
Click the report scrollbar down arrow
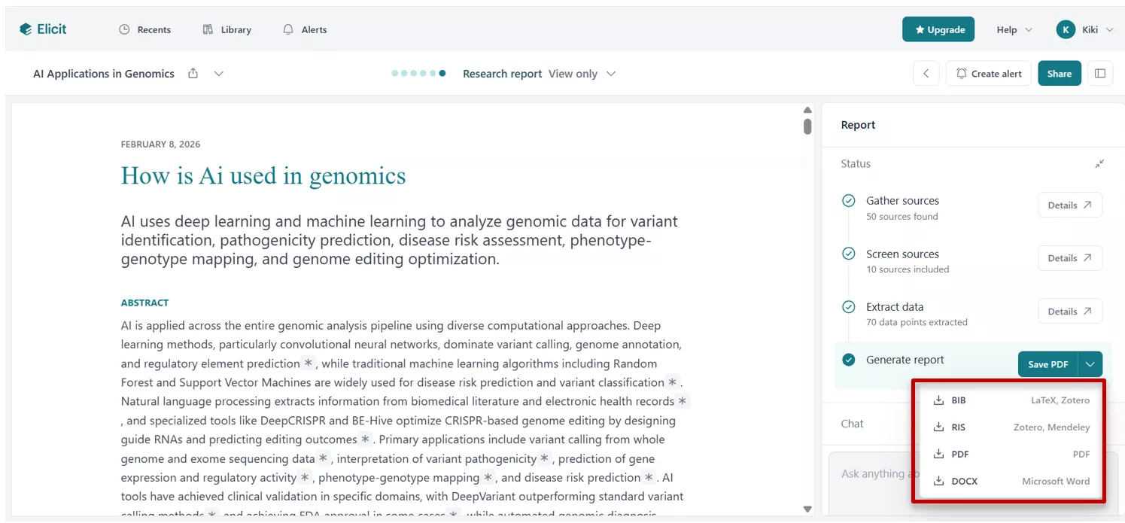(x=807, y=509)
